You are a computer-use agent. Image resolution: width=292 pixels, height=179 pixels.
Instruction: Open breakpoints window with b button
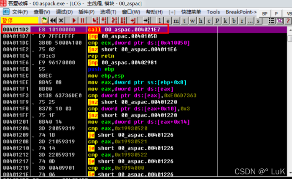pyautogui.click(x=233, y=21)
